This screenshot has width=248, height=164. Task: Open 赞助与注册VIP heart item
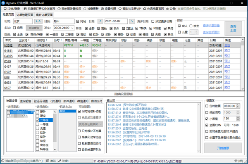pyautogui.click(x=129, y=9)
